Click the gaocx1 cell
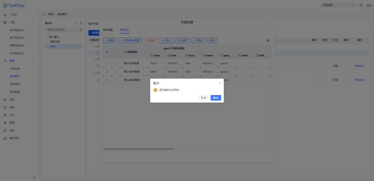 coord(226,63)
